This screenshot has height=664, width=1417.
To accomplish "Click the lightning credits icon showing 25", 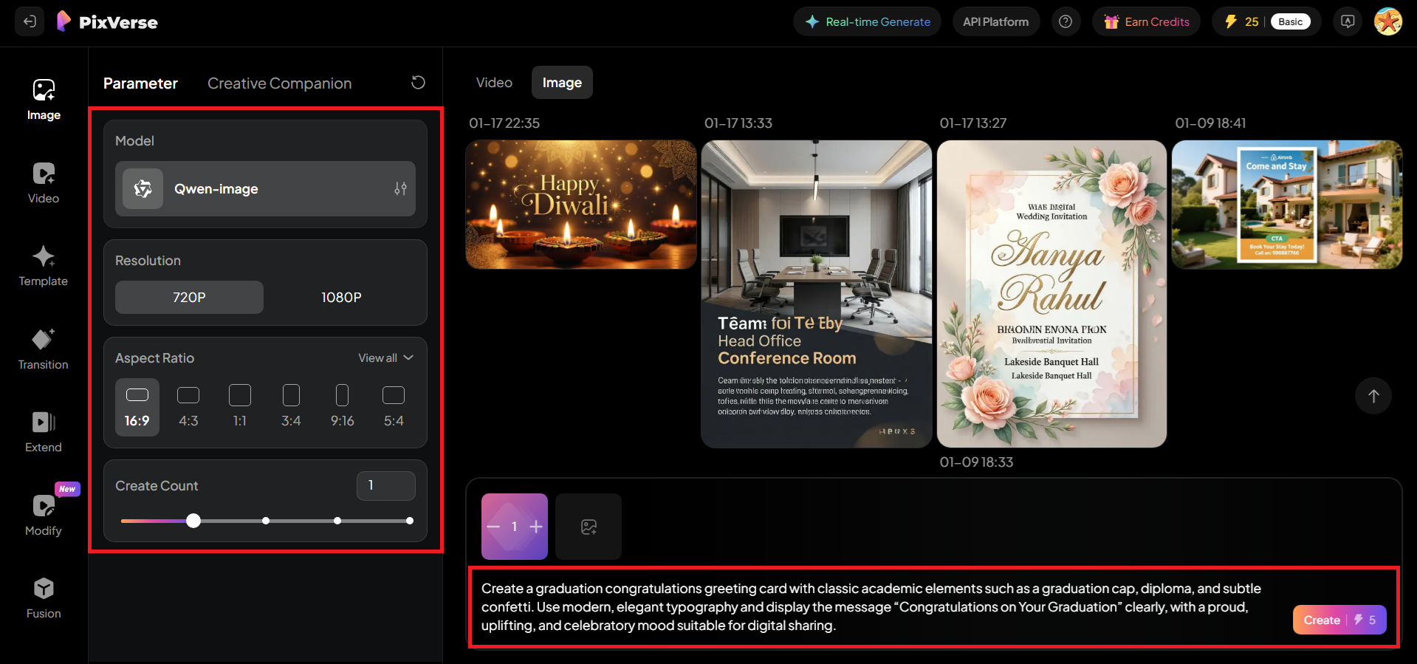I will coord(1230,21).
